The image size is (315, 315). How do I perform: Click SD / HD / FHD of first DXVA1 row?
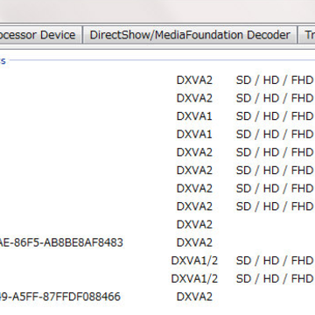click(x=275, y=116)
